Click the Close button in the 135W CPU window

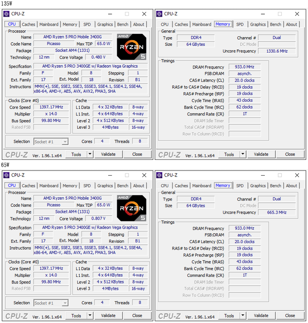point(137,154)
